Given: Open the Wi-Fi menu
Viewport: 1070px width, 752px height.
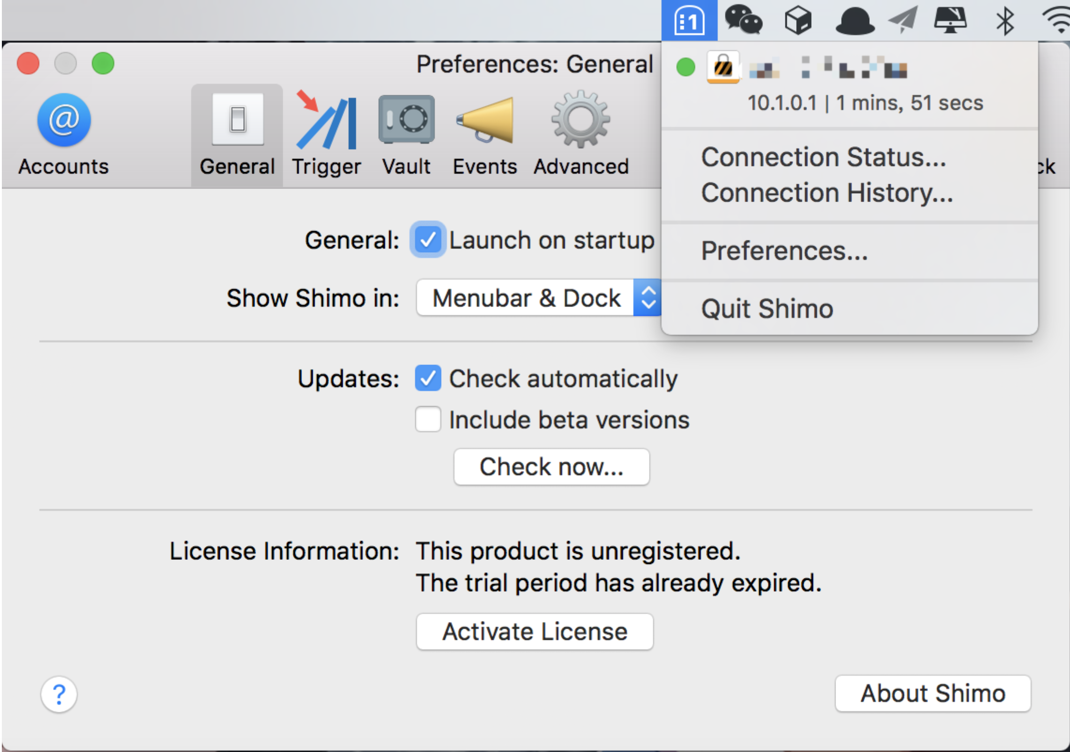Looking at the screenshot, I should pyautogui.click(x=1057, y=21).
